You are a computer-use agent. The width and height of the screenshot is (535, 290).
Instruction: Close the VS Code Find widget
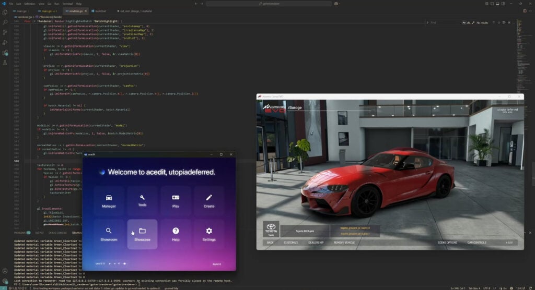coord(509,22)
